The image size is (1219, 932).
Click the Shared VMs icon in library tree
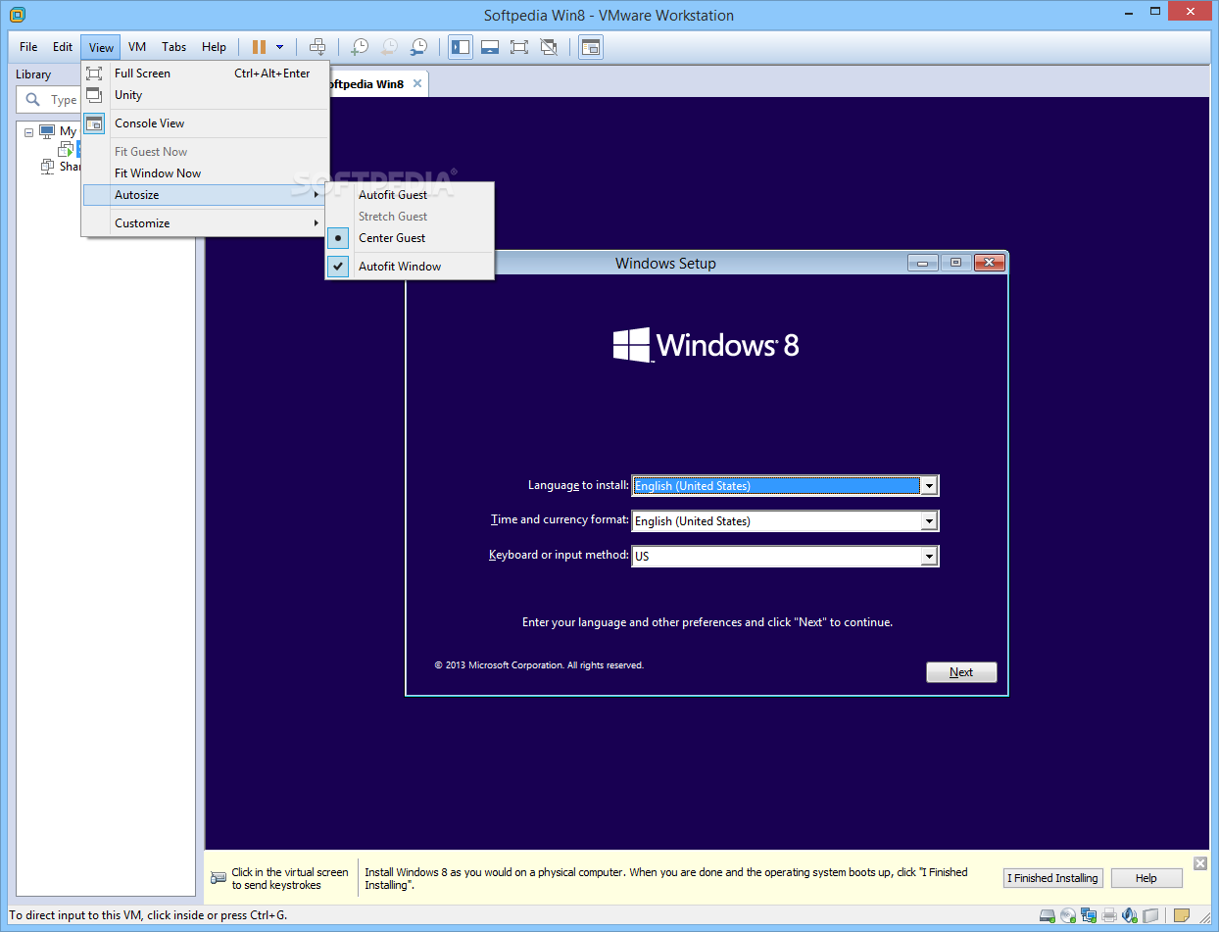[47, 167]
